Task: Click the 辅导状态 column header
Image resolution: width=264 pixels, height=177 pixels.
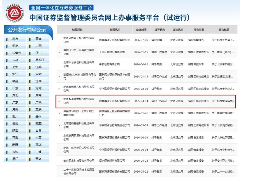Action: point(159,30)
